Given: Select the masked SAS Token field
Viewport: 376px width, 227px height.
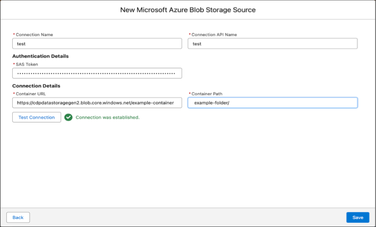Looking at the screenshot, I should point(97,73).
